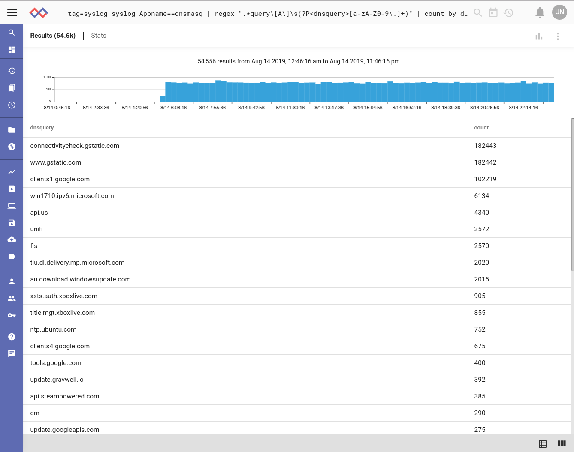
Task: Select the ntp.ubuntu.com row
Action: 297,329
